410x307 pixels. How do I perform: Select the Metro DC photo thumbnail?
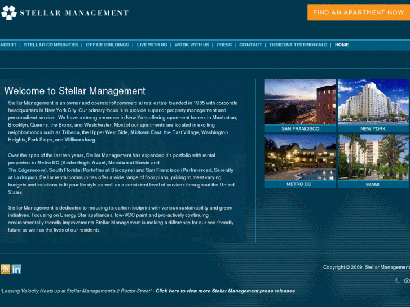pyautogui.click(x=300, y=157)
